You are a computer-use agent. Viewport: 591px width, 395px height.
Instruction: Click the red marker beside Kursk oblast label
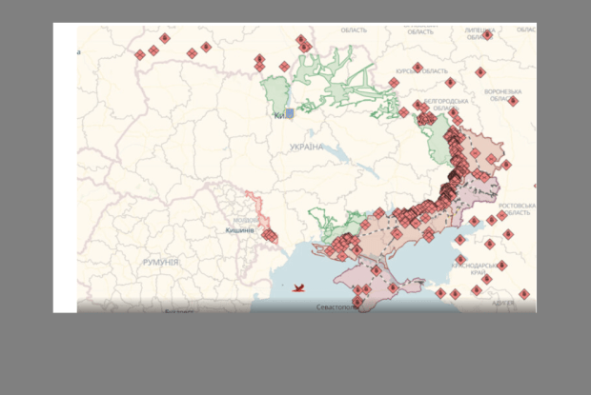pos(418,68)
